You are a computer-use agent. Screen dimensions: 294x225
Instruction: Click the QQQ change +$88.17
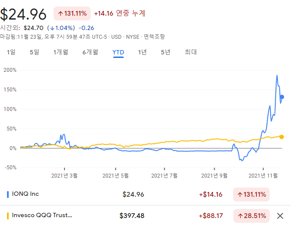point(211,216)
